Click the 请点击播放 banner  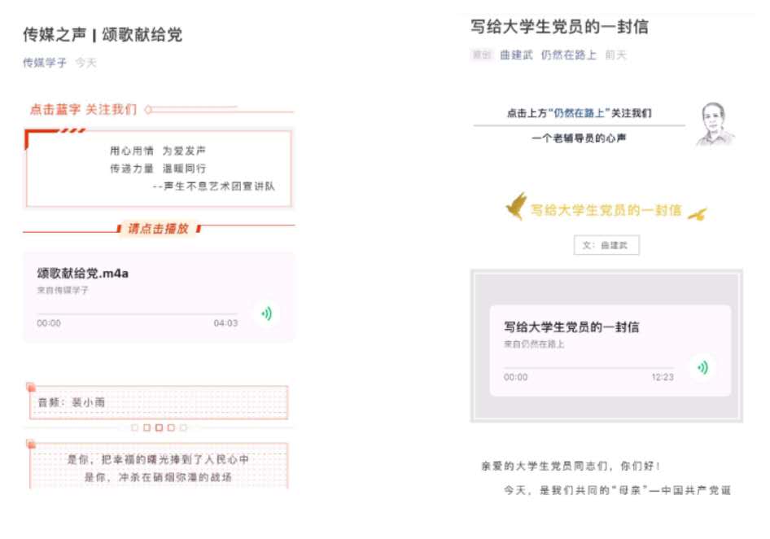point(159,229)
